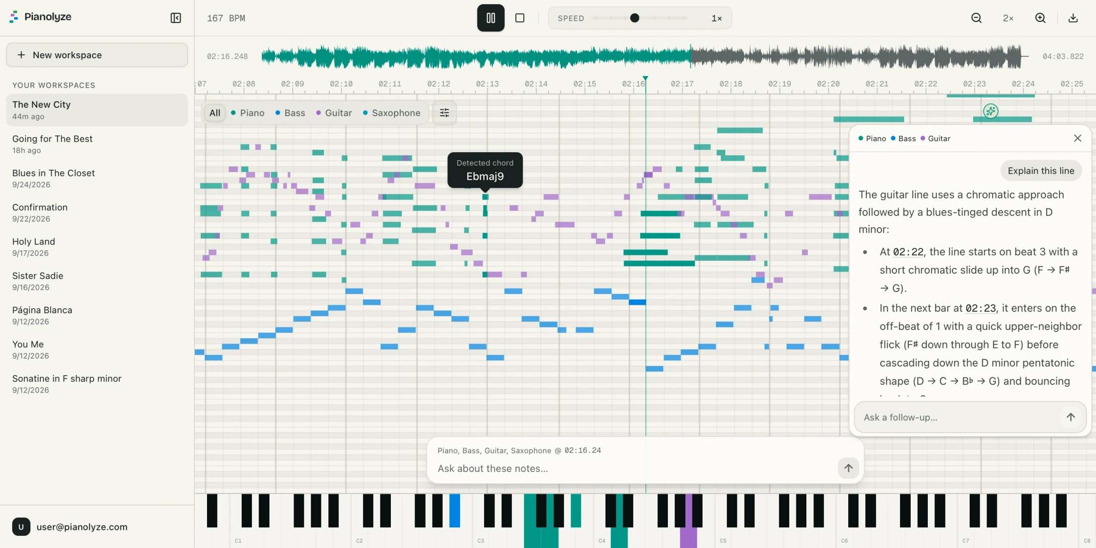
Task: Pause playback with the pause button
Action: click(x=491, y=18)
